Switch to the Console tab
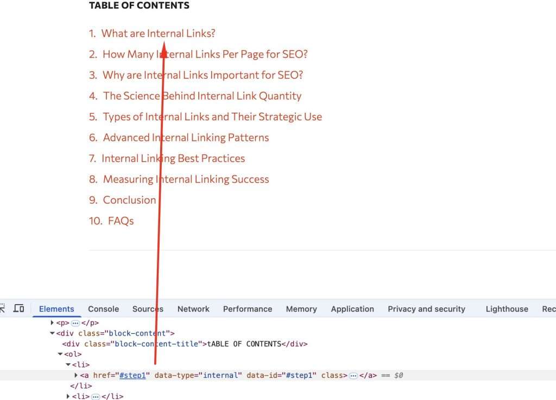 pos(104,309)
